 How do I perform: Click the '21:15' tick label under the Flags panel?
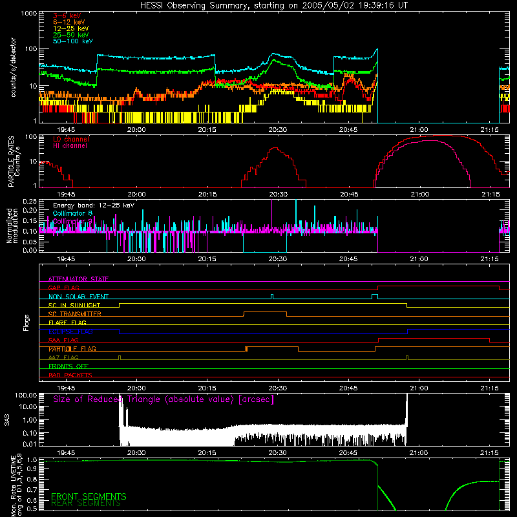click(490, 388)
